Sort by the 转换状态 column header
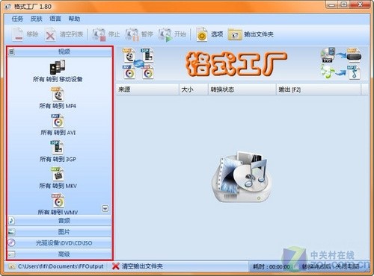374x276 pixels. coord(242,90)
